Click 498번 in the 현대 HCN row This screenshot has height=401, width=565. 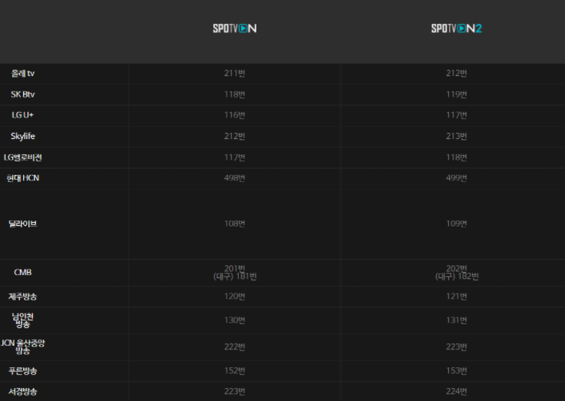(x=235, y=178)
